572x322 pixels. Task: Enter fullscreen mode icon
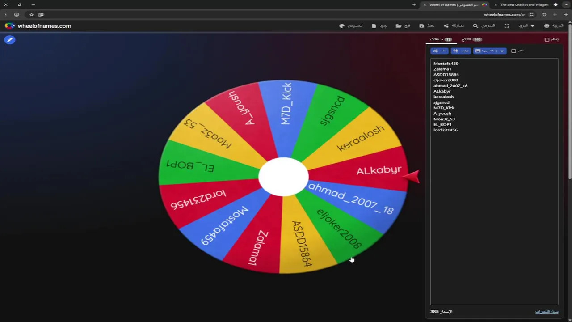click(x=507, y=26)
